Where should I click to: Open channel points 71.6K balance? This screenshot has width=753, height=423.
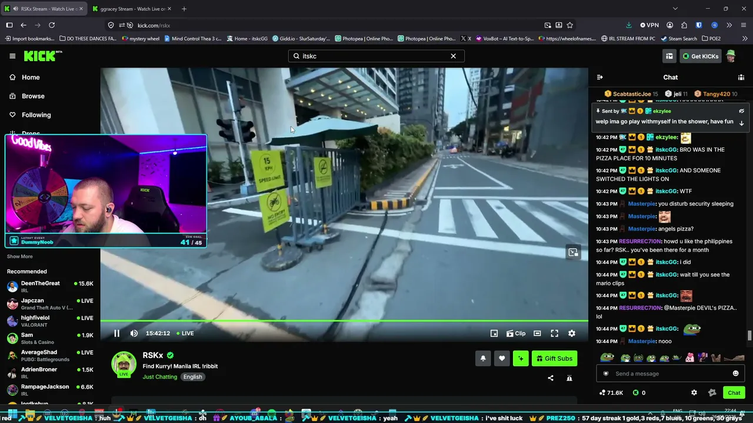(611, 392)
